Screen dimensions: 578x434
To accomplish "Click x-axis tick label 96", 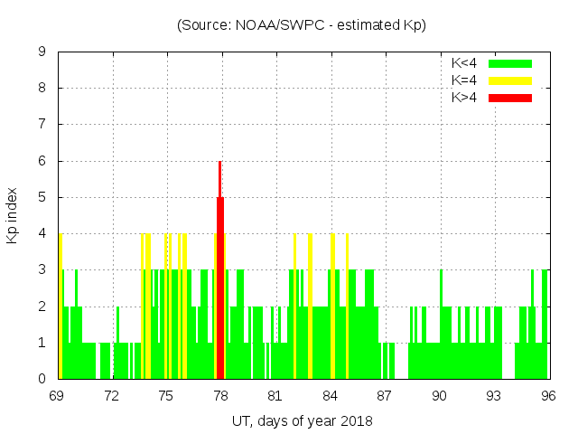I will point(547,396).
